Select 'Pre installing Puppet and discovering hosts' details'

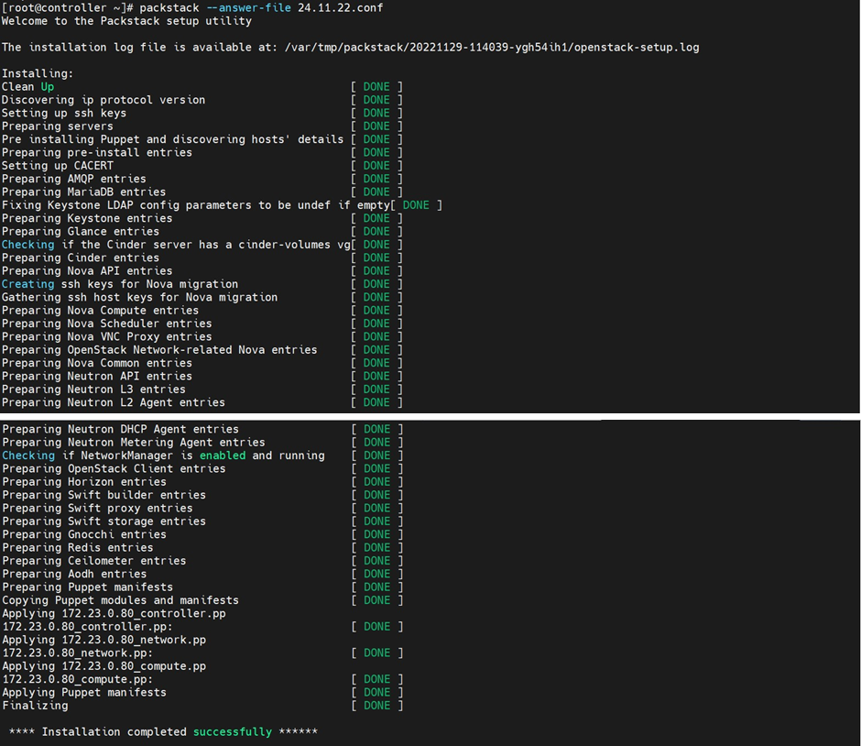tap(172, 139)
